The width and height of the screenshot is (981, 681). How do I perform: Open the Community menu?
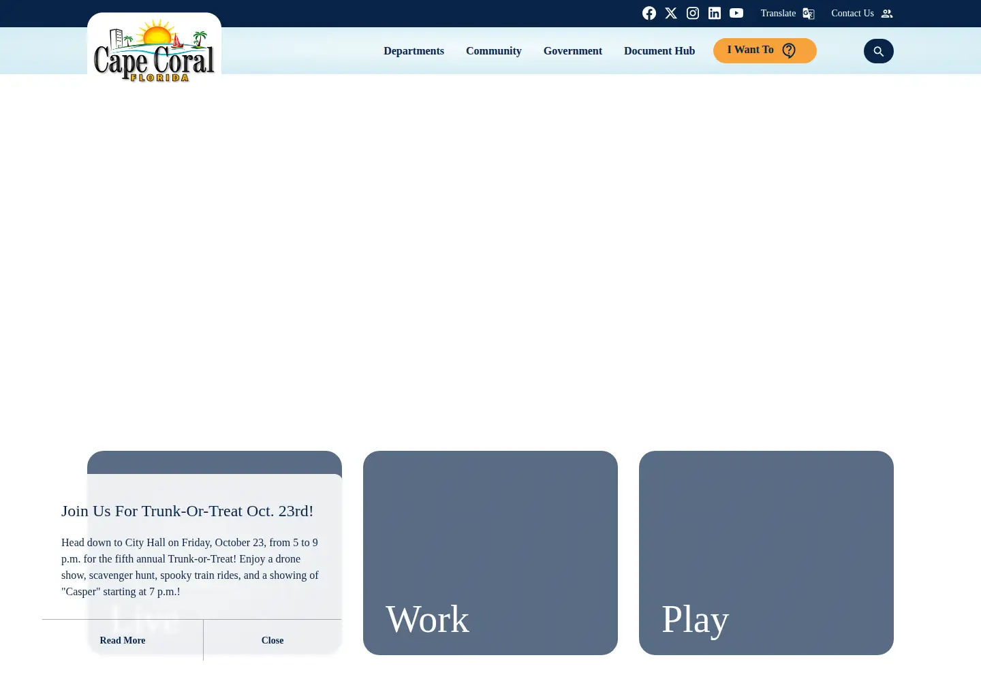494,51
